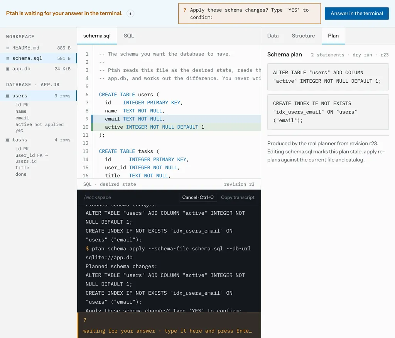
Task: Select the Plan tab
Action: click(x=333, y=36)
